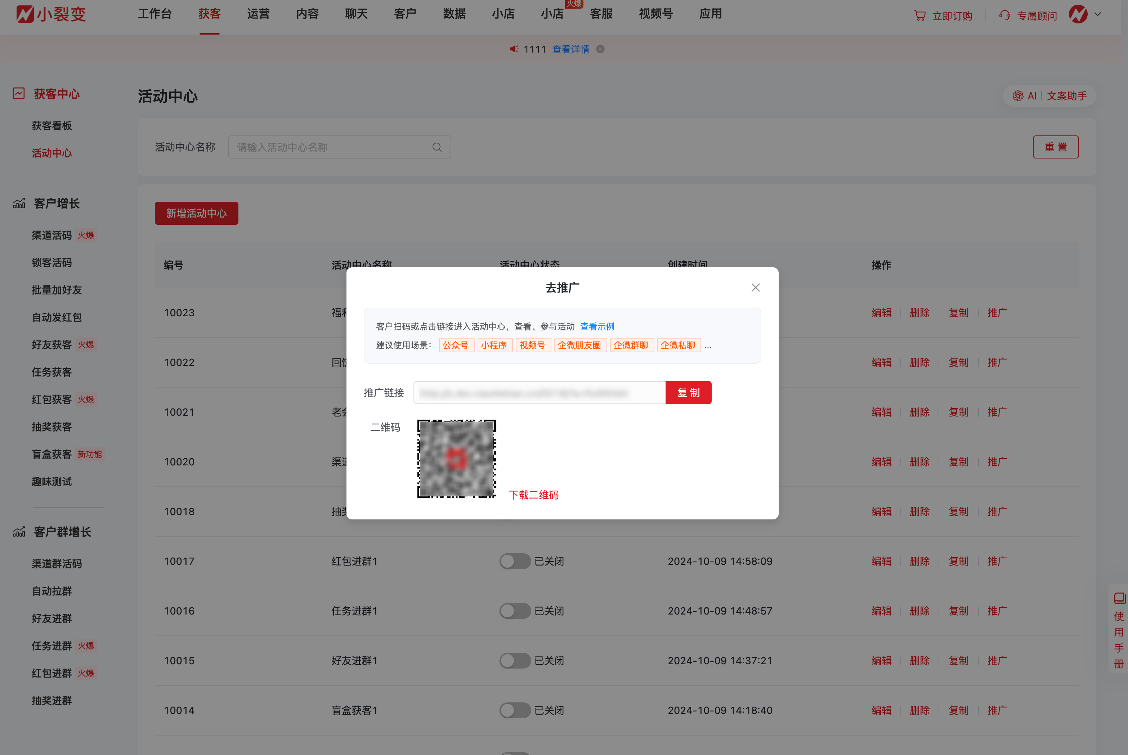This screenshot has width=1128, height=755.
Task: Open 查看详情 announcement link
Action: (570, 49)
